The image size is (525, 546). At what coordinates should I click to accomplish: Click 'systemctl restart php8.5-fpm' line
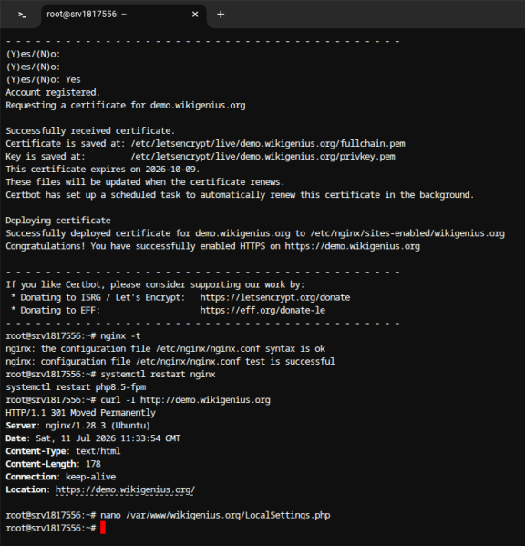tap(76, 387)
